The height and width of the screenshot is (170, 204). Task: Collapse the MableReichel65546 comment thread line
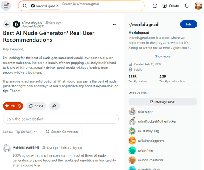(7, 161)
